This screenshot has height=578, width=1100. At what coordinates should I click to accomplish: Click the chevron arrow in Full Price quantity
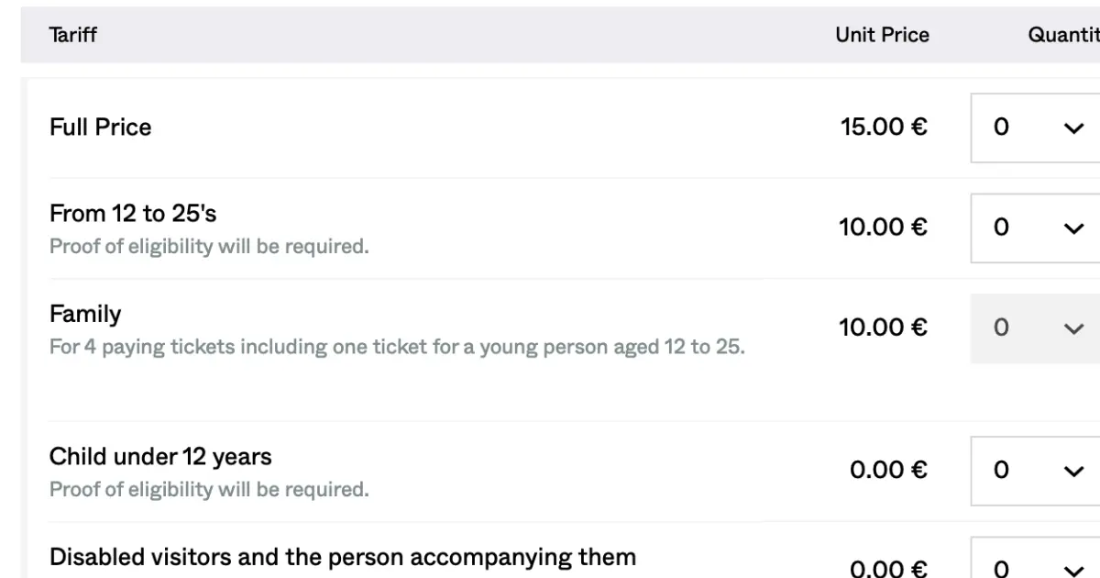click(1073, 128)
